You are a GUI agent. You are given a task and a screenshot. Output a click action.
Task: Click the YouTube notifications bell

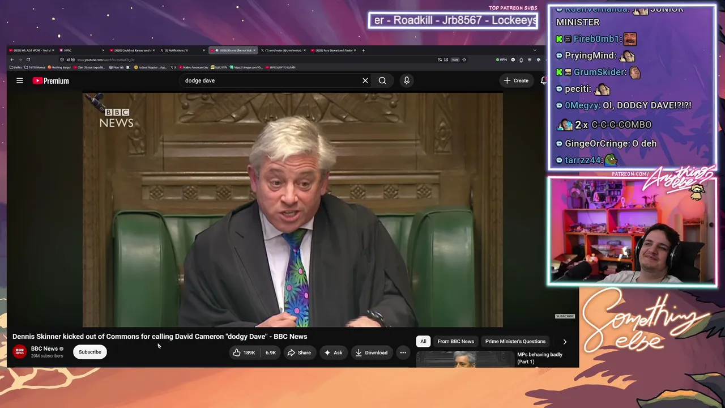544,80
